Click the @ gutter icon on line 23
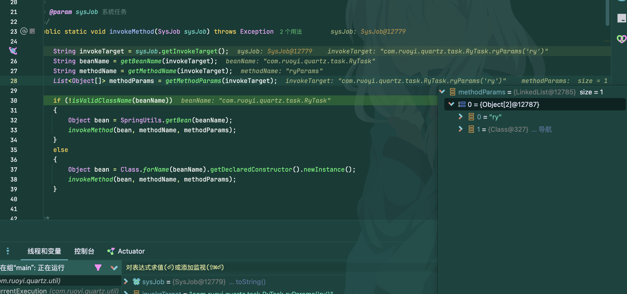This screenshot has width=627, height=294. pos(24,31)
